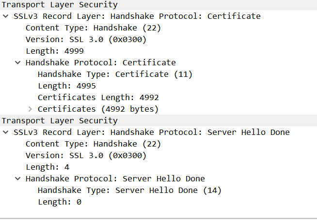This screenshot has width=317, height=220.
Task: Click the Certificates (4992 bytes) row text
Action: pyautogui.click(x=98, y=109)
